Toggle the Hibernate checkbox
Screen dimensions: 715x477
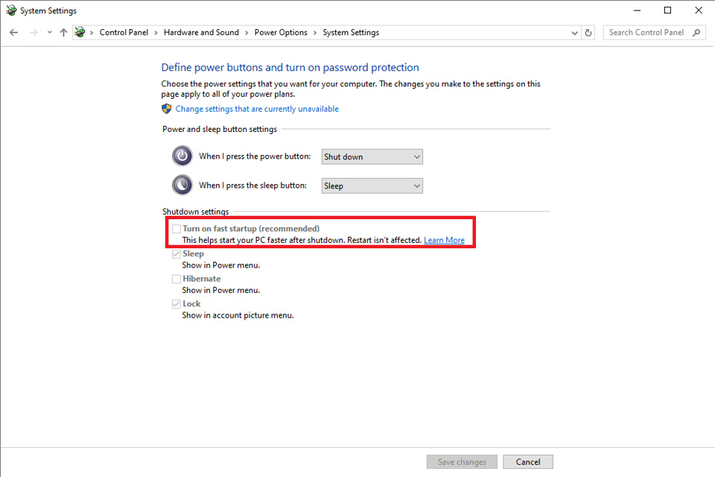tap(177, 279)
